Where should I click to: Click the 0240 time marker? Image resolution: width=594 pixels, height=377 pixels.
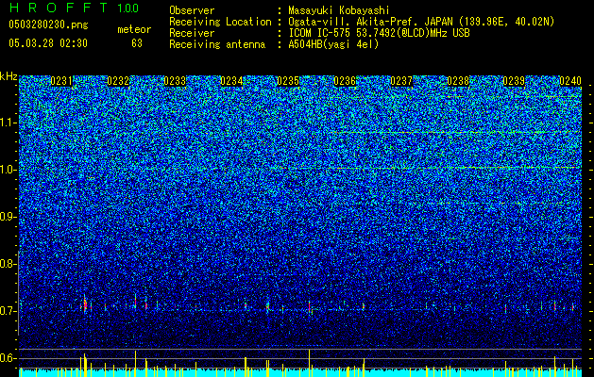point(570,81)
